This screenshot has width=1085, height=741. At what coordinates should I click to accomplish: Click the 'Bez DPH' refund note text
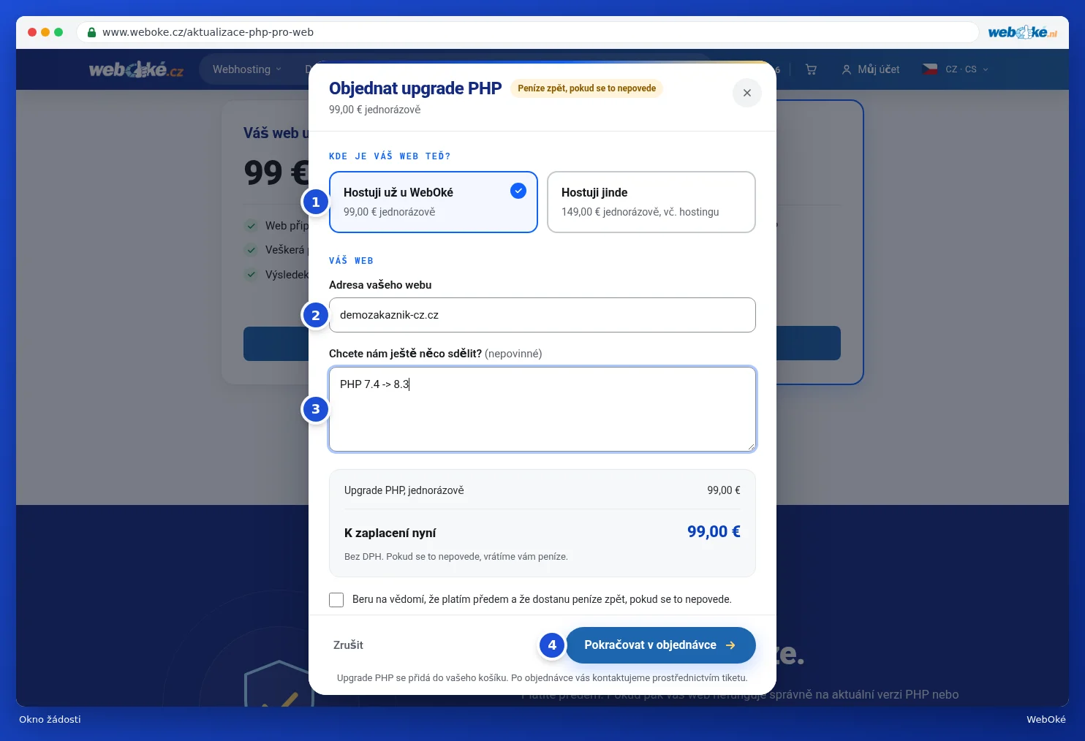click(x=455, y=557)
